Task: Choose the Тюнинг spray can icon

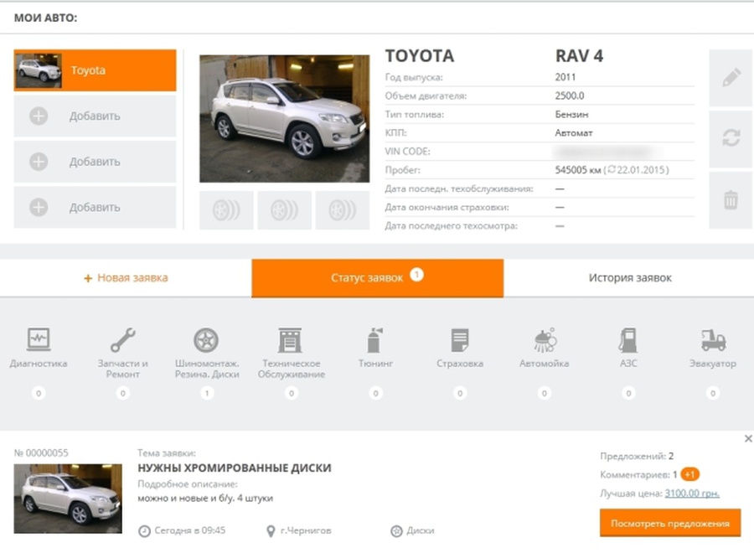Action: (x=375, y=339)
